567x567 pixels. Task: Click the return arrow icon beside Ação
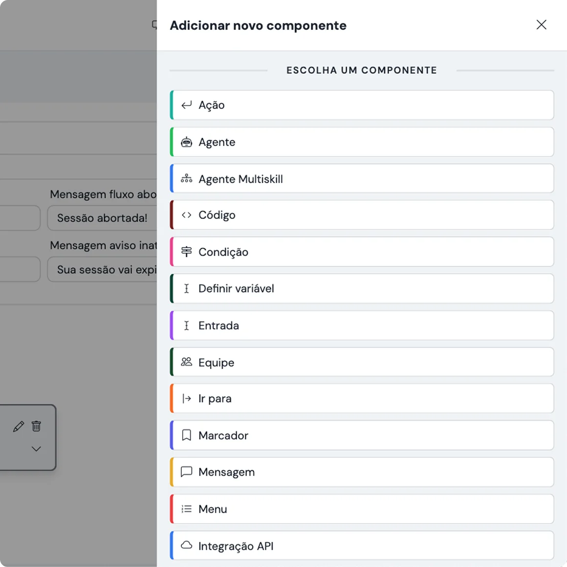(186, 105)
